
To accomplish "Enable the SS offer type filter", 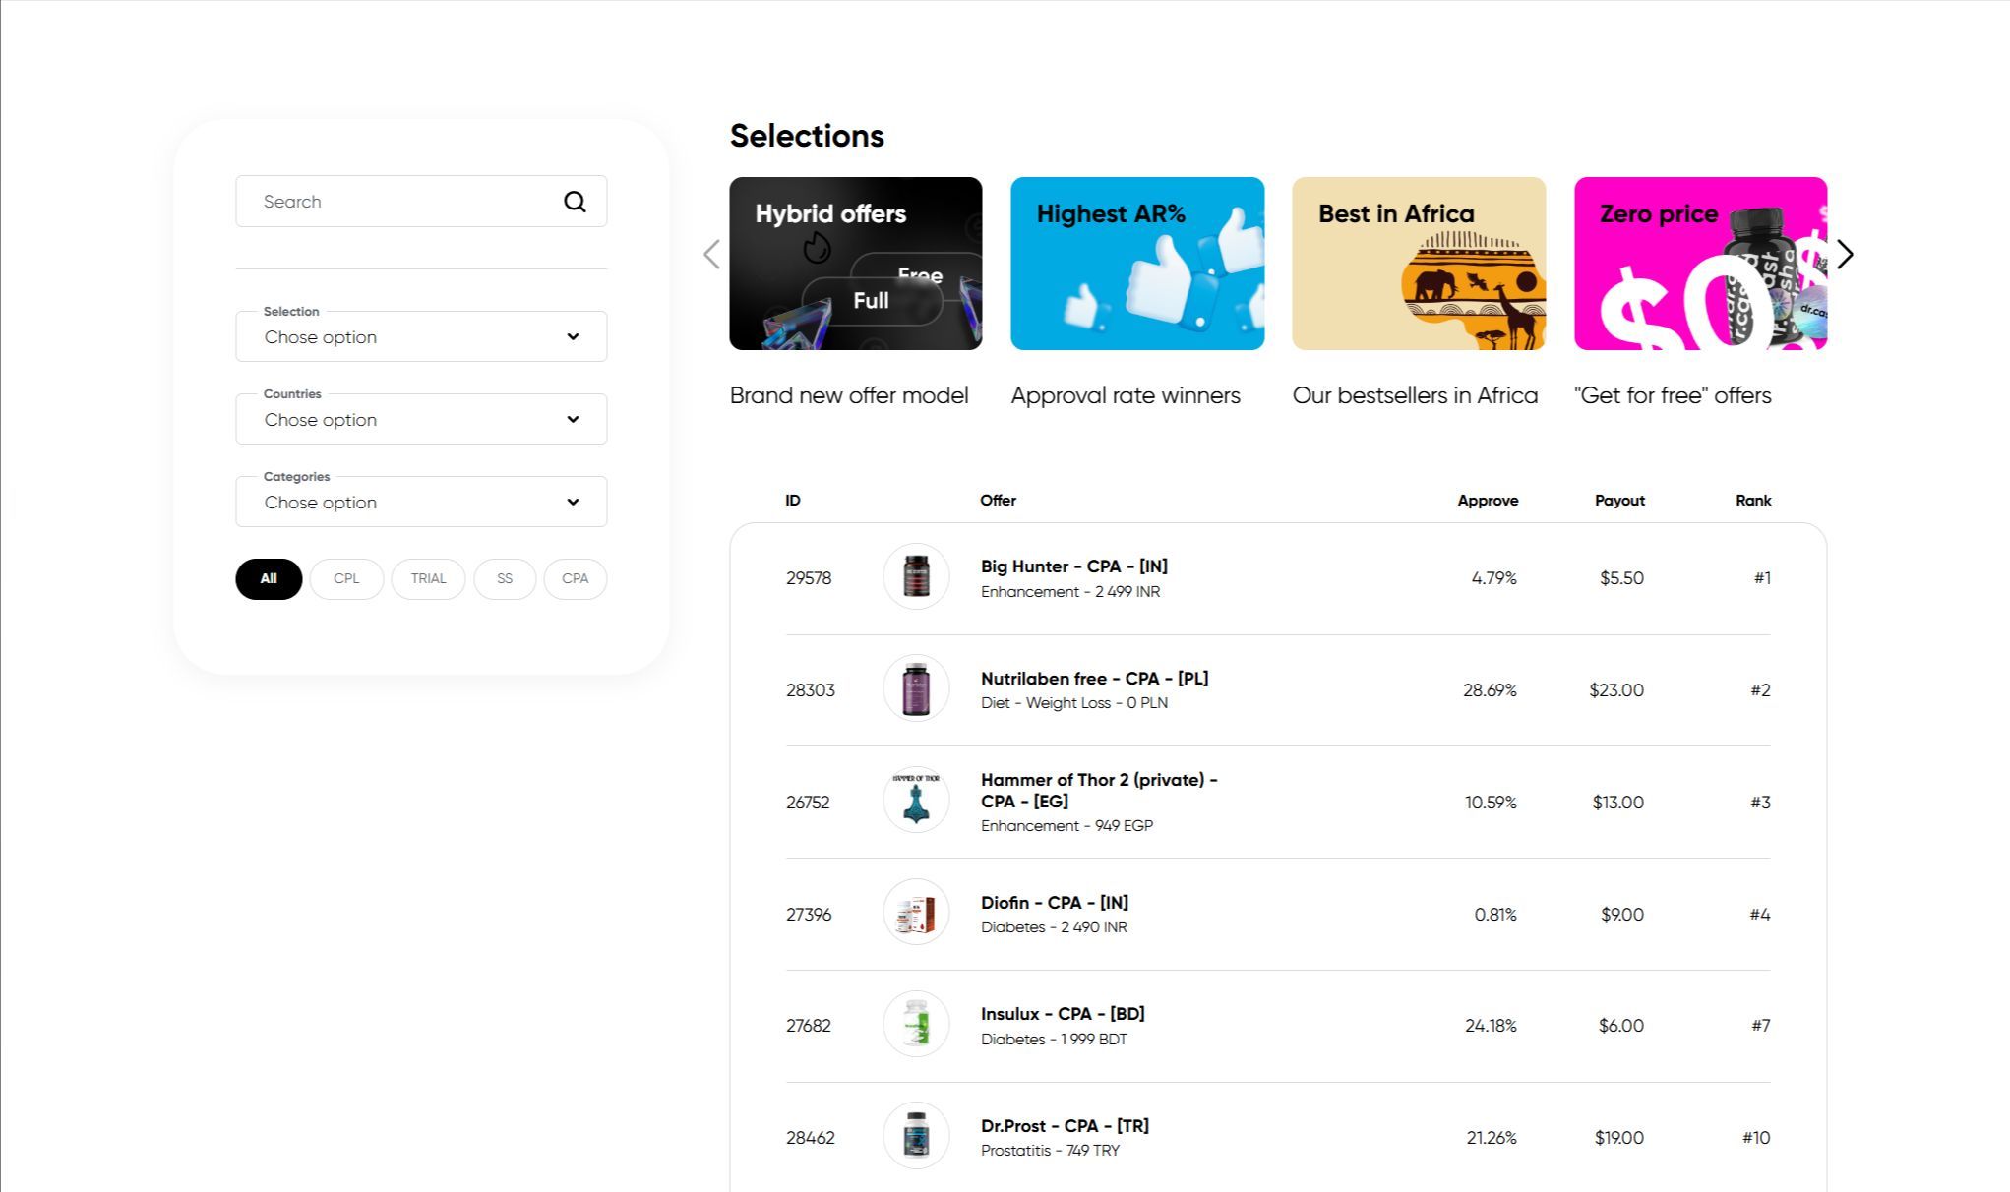I will coord(505,579).
